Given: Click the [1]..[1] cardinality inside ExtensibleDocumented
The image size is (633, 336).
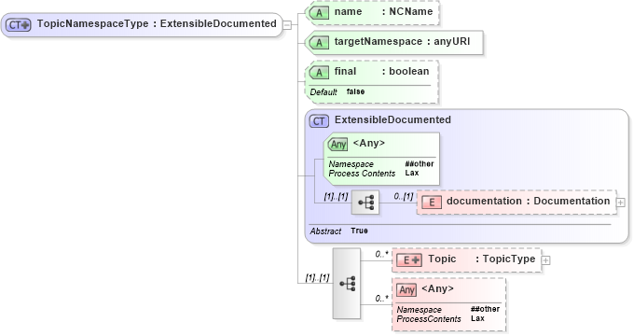Looking at the screenshot, I should (336, 197).
